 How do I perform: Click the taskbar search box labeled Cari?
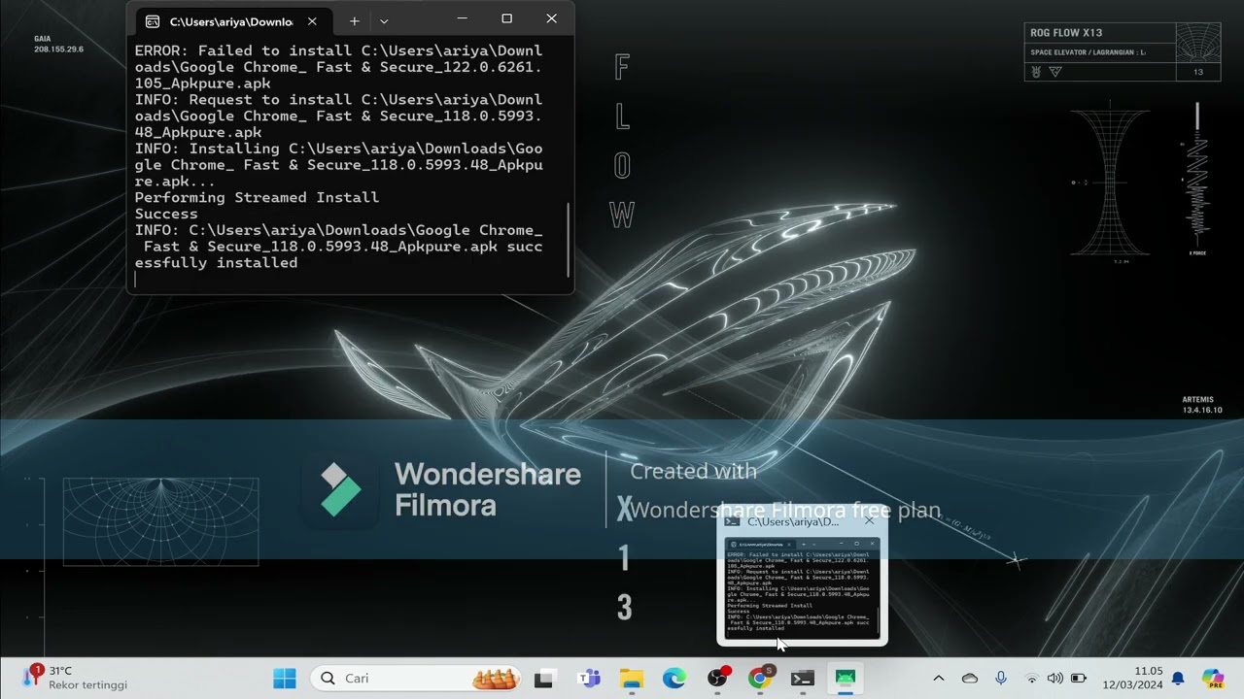(x=417, y=678)
